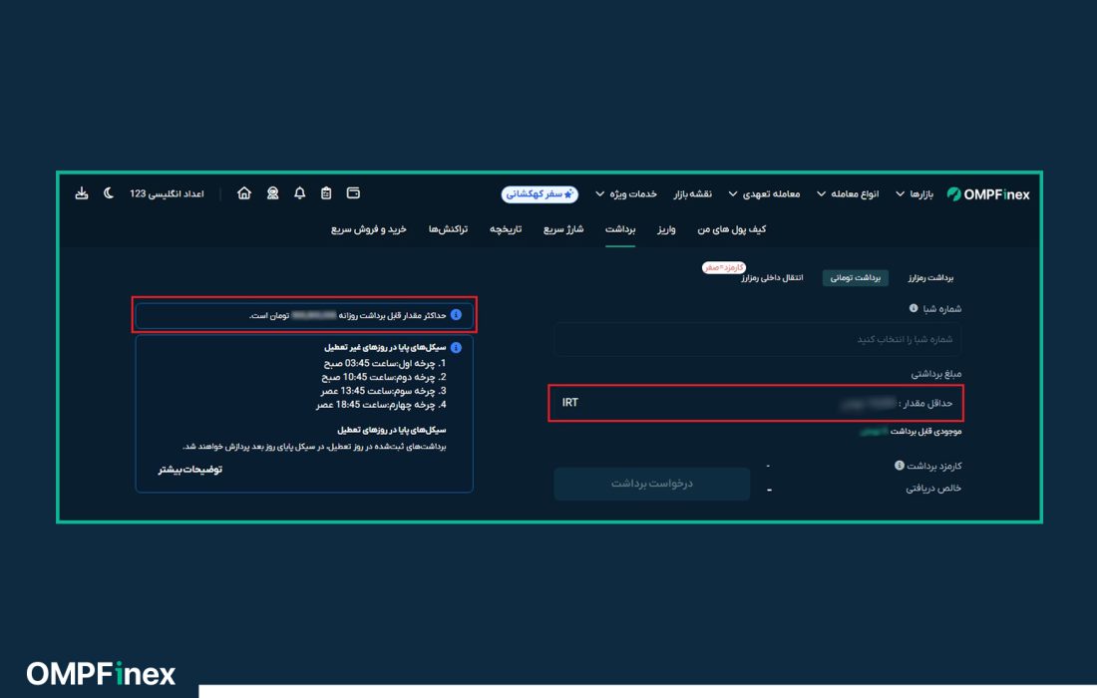This screenshot has width=1097, height=698.
Task: Toggle the English numerals 123 option
Action: (x=166, y=193)
